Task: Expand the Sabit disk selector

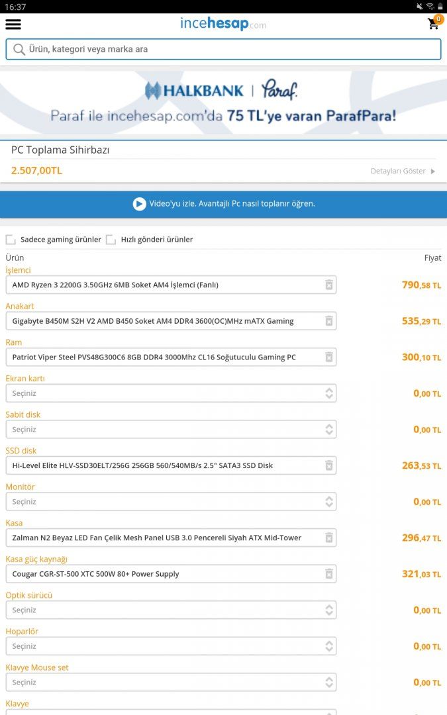Action: point(171,430)
